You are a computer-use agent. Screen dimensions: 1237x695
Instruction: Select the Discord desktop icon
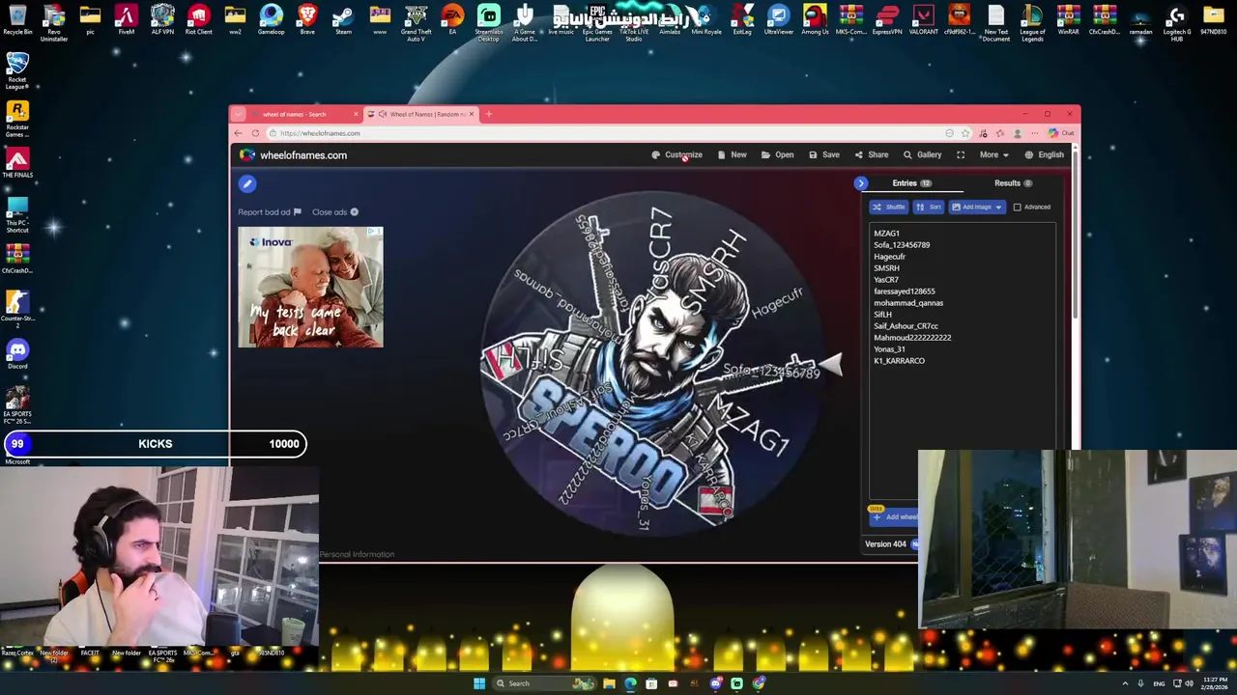17,353
